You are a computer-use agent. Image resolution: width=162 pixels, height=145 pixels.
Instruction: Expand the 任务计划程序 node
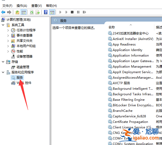pos(8,30)
